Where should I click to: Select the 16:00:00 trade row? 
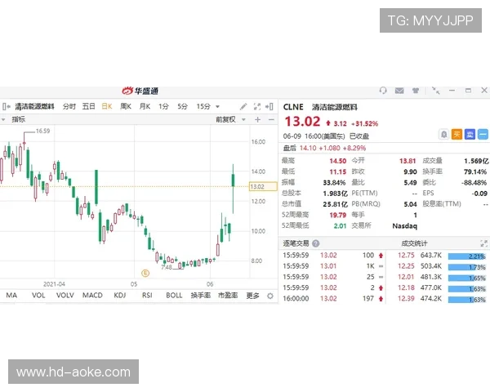click(x=333, y=299)
